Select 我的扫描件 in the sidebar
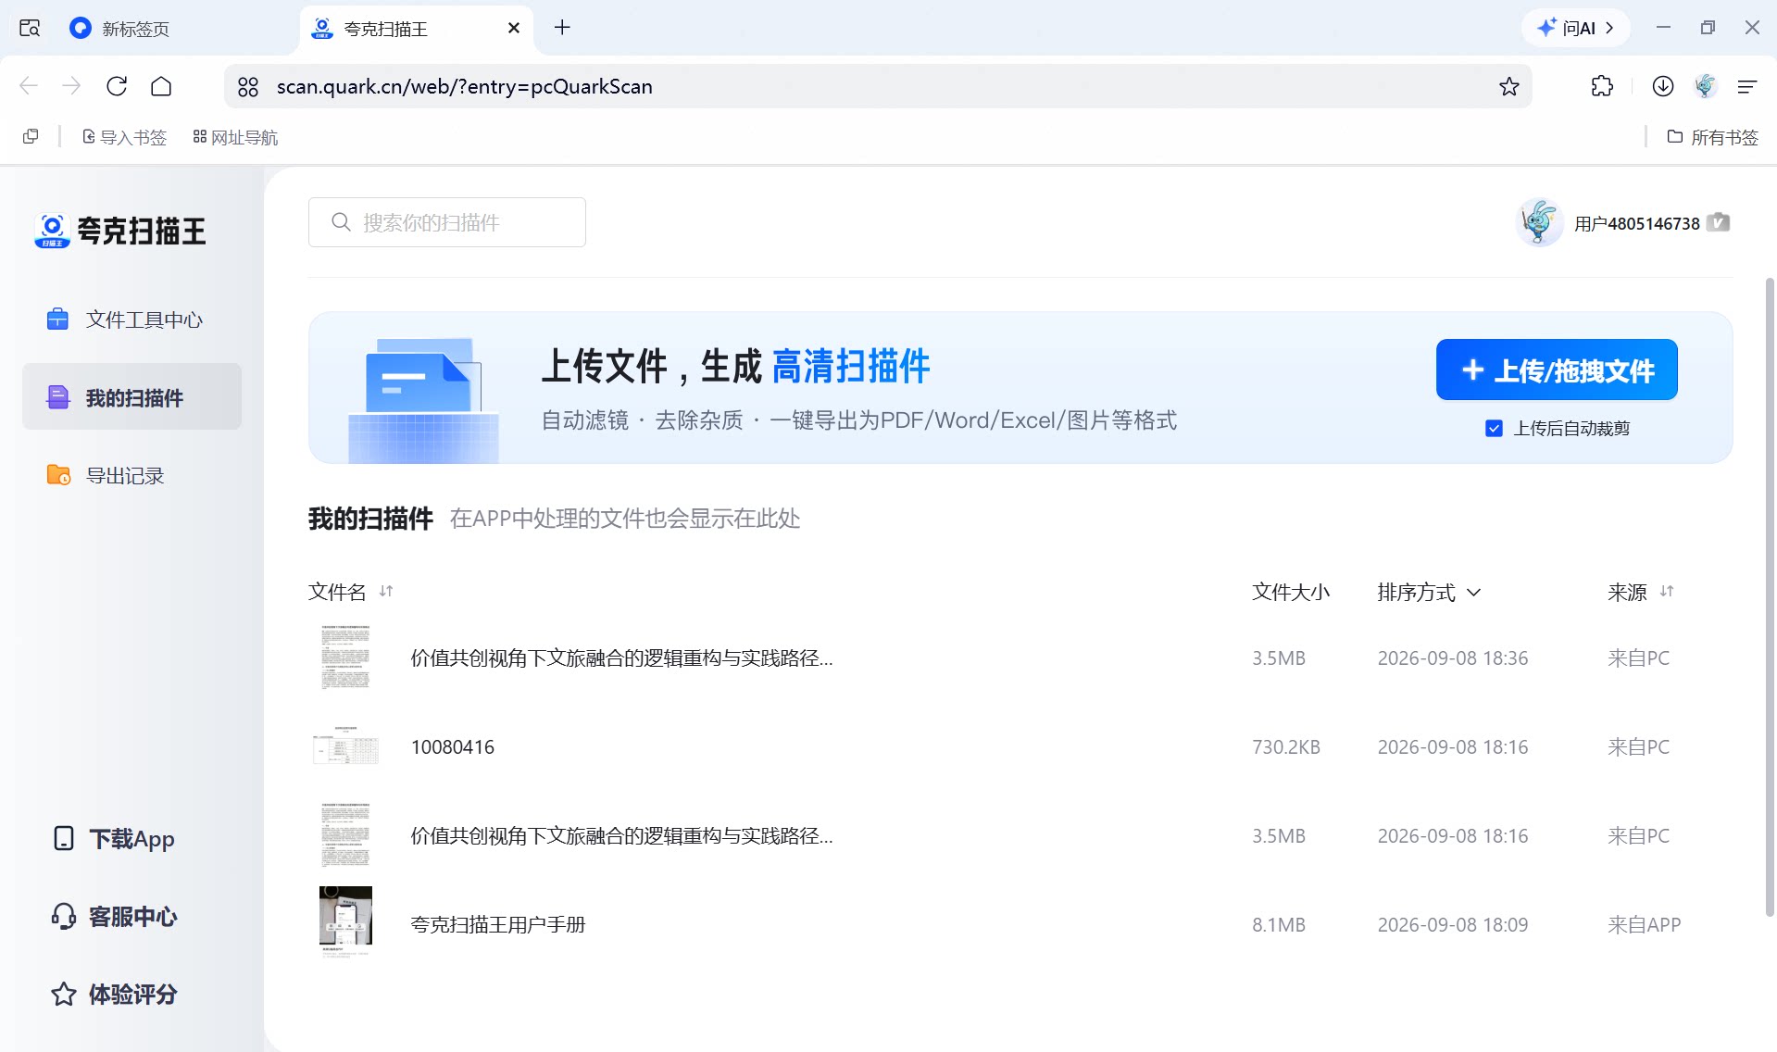The image size is (1777, 1052). (x=131, y=397)
